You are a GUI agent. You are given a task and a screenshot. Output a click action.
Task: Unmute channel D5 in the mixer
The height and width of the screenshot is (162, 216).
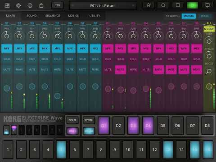coord(158,70)
